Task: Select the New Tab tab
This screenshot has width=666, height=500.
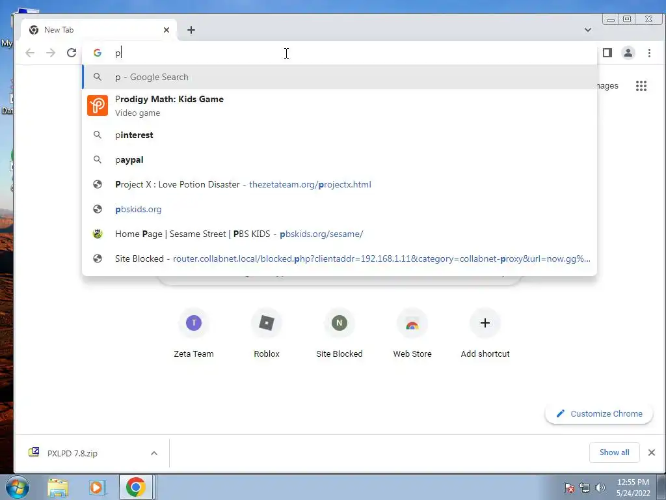Action: pos(99,30)
